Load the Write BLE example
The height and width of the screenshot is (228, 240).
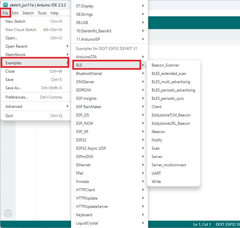173,181
